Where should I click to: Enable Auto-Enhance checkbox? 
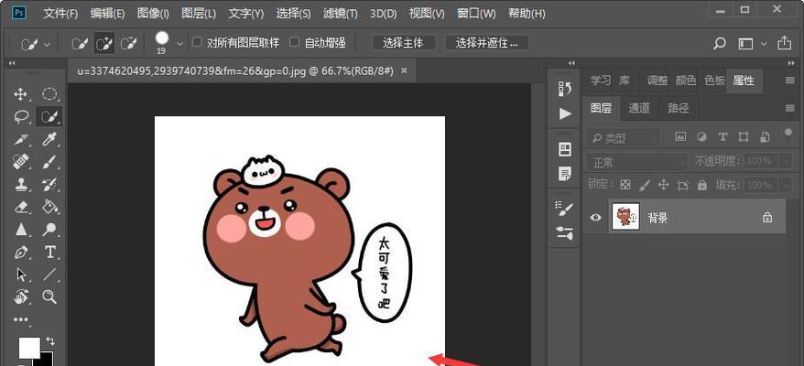(294, 42)
